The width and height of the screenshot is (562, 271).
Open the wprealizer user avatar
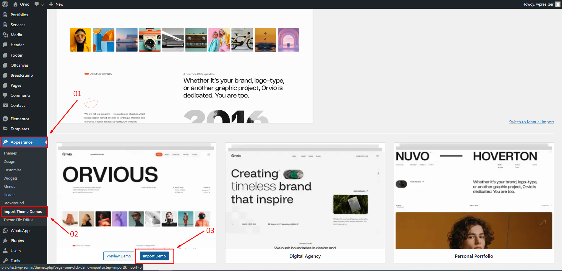click(x=558, y=4)
